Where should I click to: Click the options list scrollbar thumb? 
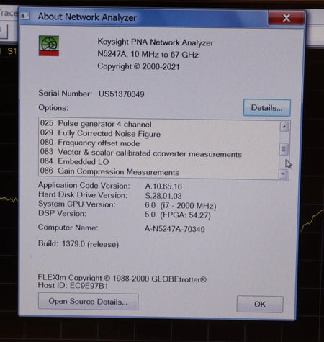(284, 149)
